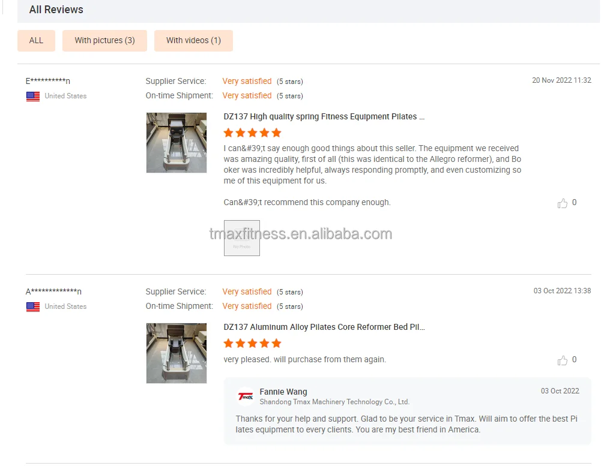Viewport: 601px width, 466px height.
Task: Select the ALL reviews filter tab
Action: (36, 41)
